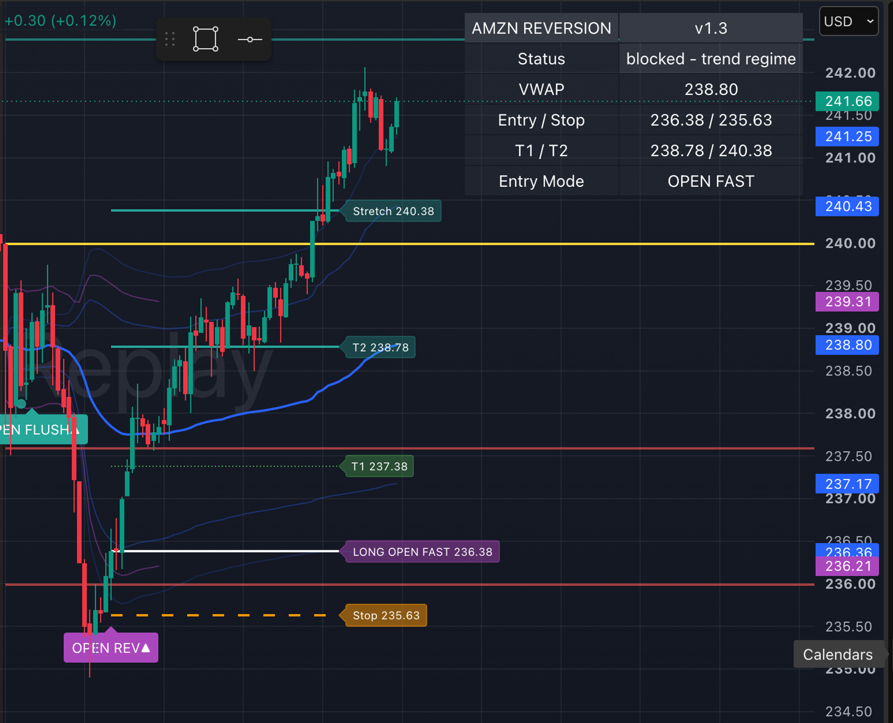Click the green OPEN FLUSH signal marker

pos(43,429)
